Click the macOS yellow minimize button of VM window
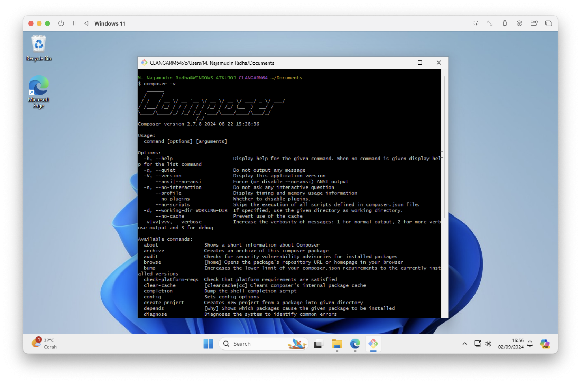The image size is (581, 384). (39, 23)
